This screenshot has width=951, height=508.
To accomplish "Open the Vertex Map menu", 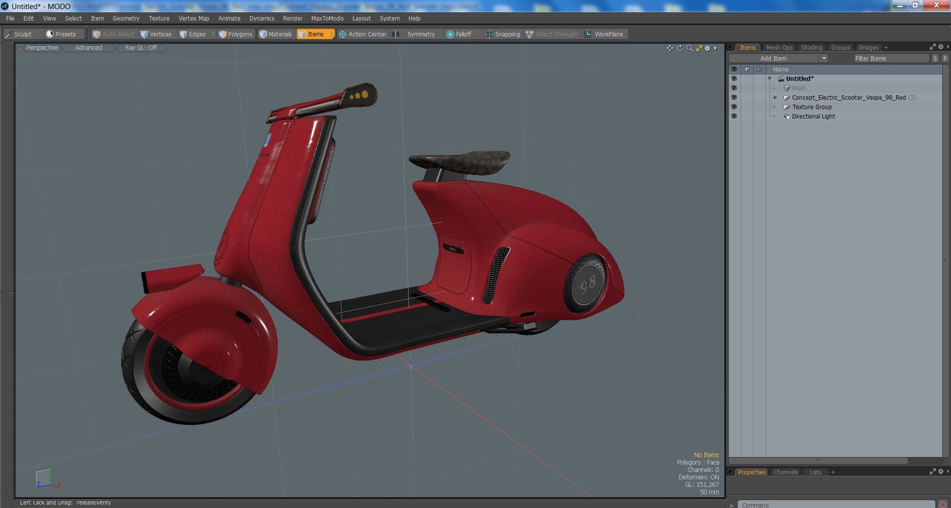I will tap(194, 18).
